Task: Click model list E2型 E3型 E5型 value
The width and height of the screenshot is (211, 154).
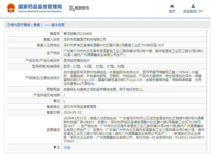Action: (94, 66)
